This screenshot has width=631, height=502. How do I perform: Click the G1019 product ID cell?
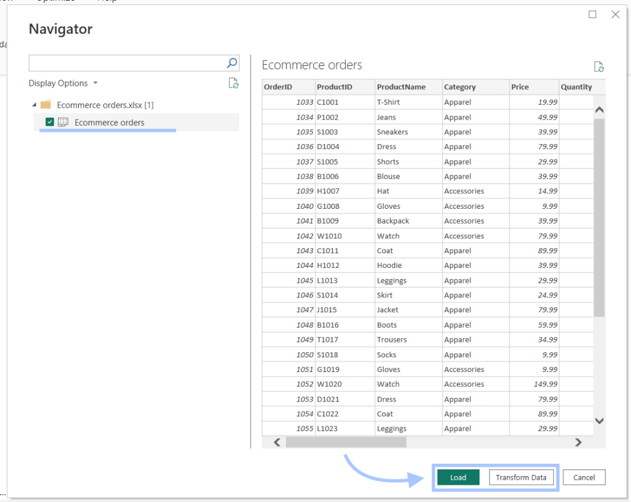(x=345, y=370)
